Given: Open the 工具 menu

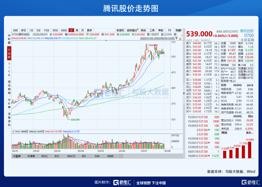Looking at the screenshot, I should (152, 30).
